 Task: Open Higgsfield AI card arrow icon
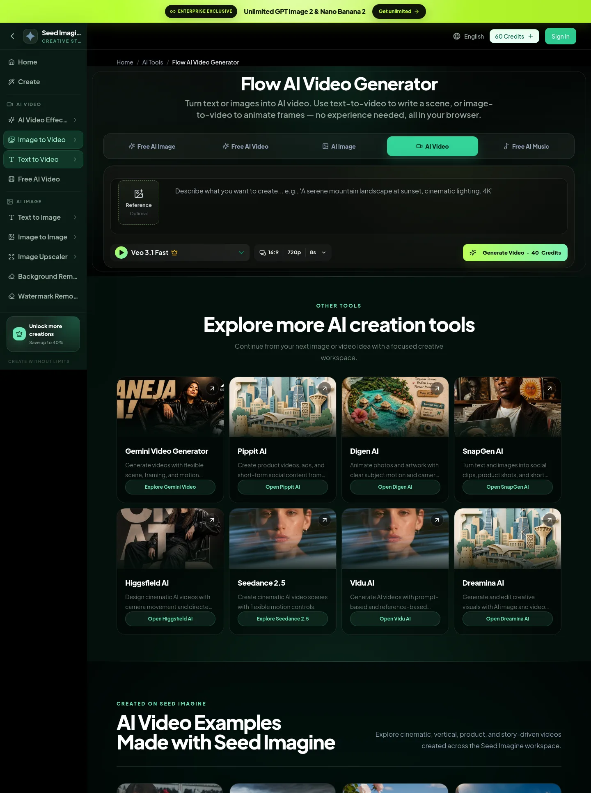212,520
